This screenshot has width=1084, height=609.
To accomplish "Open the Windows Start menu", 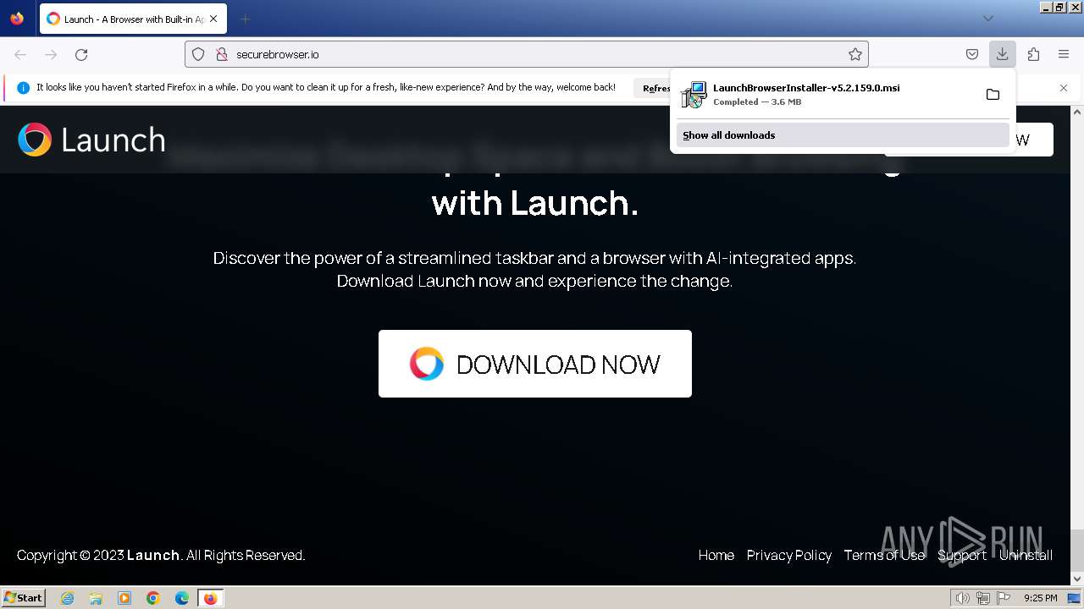I will (24, 598).
